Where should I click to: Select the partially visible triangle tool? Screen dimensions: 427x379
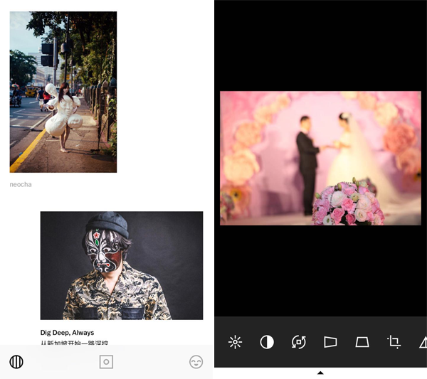pyautogui.click(x=423, y=343)
